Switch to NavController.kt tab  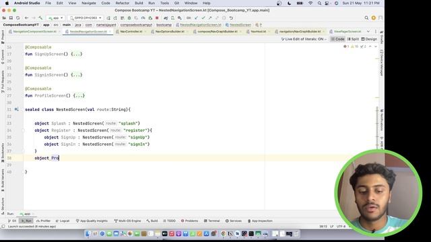tap(131, 32)
